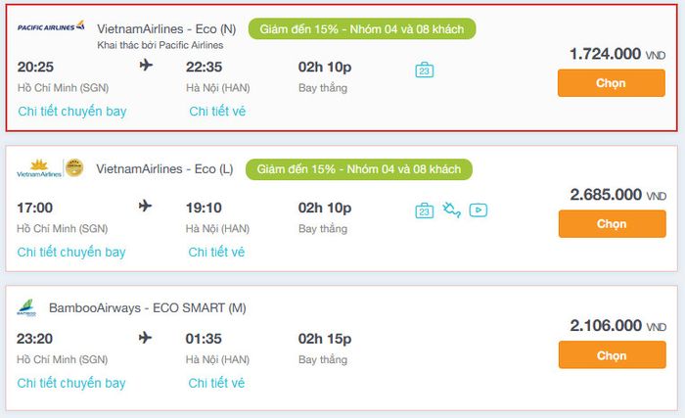Choose the 1.724.000 VND Pacific Airlines flight
The height and width of the screenshot is (418, 685).
tap(611, 83)
